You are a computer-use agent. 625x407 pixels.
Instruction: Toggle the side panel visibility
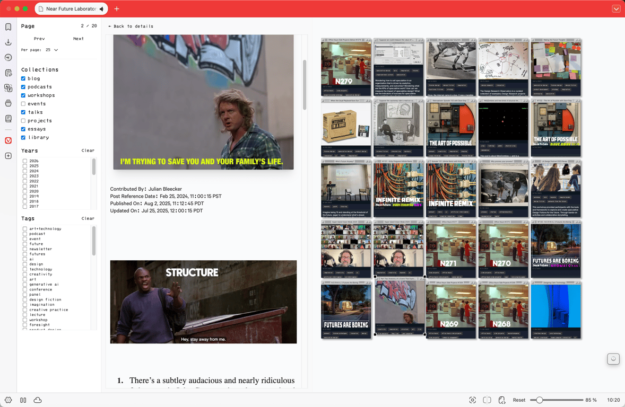(23, 400)
